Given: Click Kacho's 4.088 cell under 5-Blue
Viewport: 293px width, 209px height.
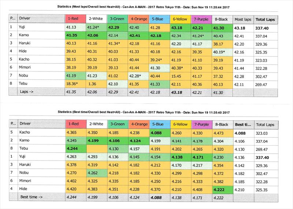Looking at the screenshot, I should click(x=159, y=132).
